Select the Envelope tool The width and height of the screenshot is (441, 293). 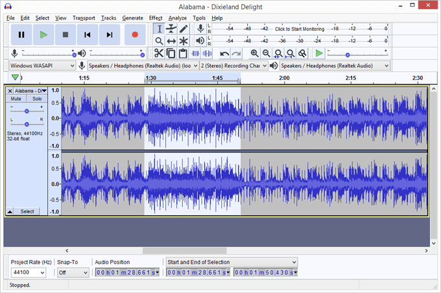(171, 28)
